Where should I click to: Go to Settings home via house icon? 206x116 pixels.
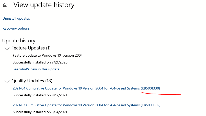click(5, 5)
